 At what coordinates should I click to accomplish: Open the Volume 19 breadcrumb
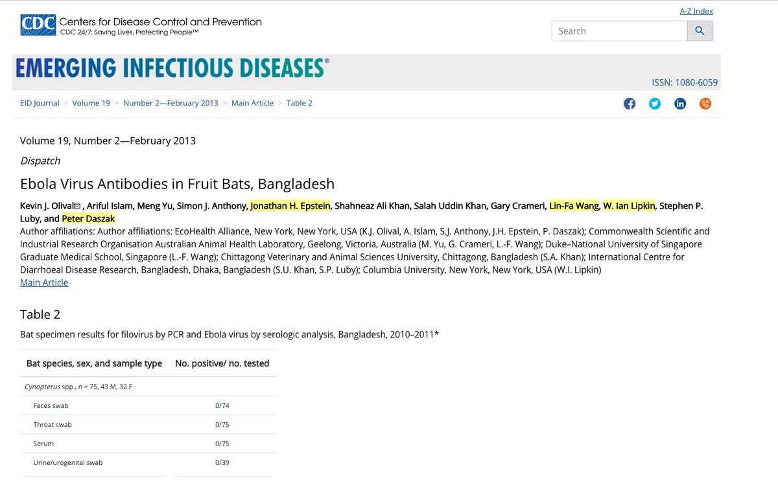tap(91, 103)
